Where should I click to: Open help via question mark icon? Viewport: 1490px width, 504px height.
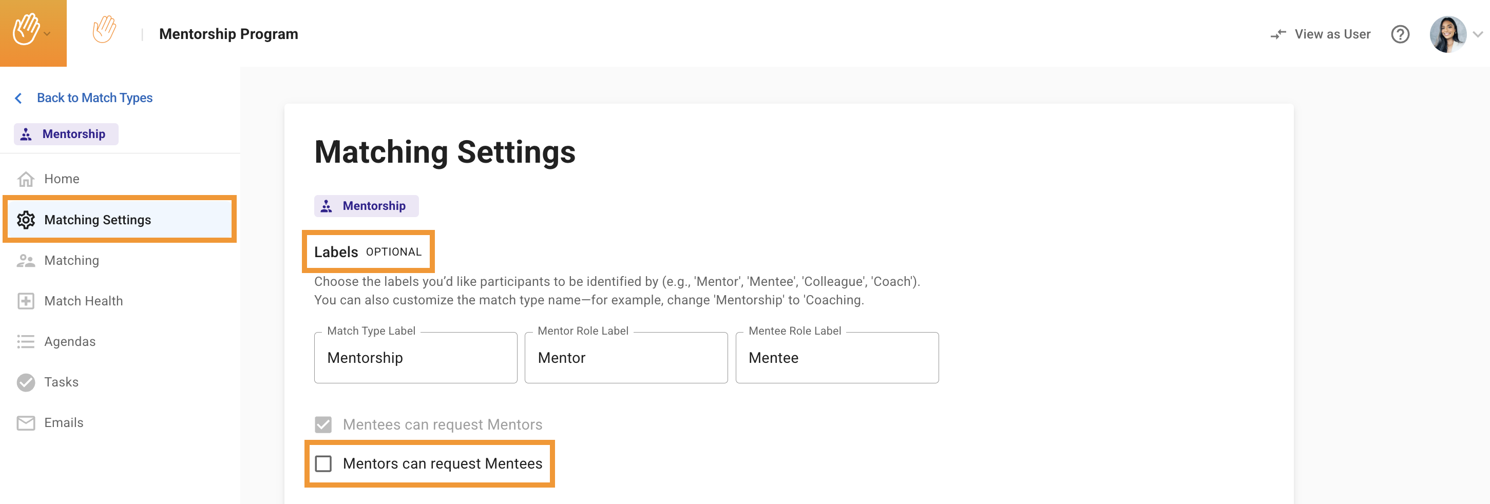pos(1400,35)
